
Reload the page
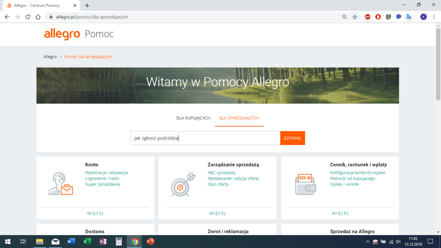pyautogui.click(x=28, y=17)
